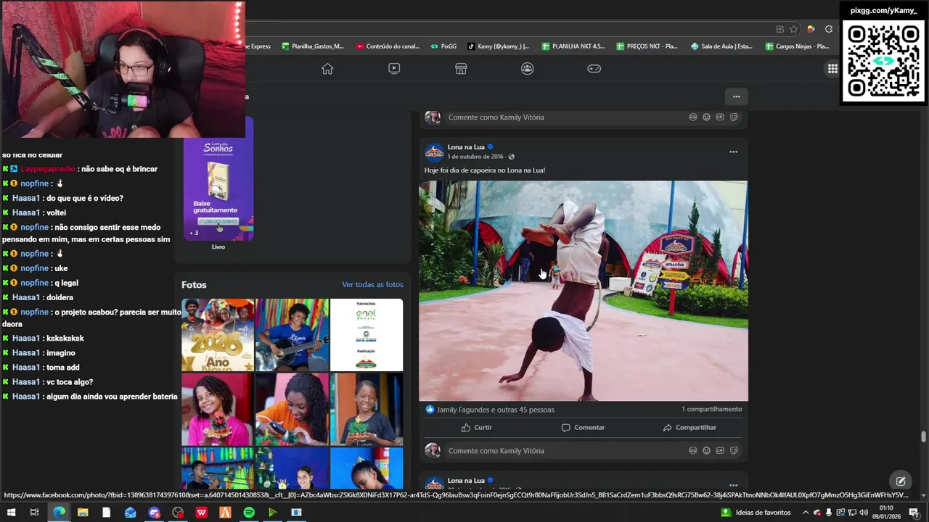Click the Ideias de favoritos taskbar button
The width and height of the screenshot is (929, 522).
click(755, 513)
